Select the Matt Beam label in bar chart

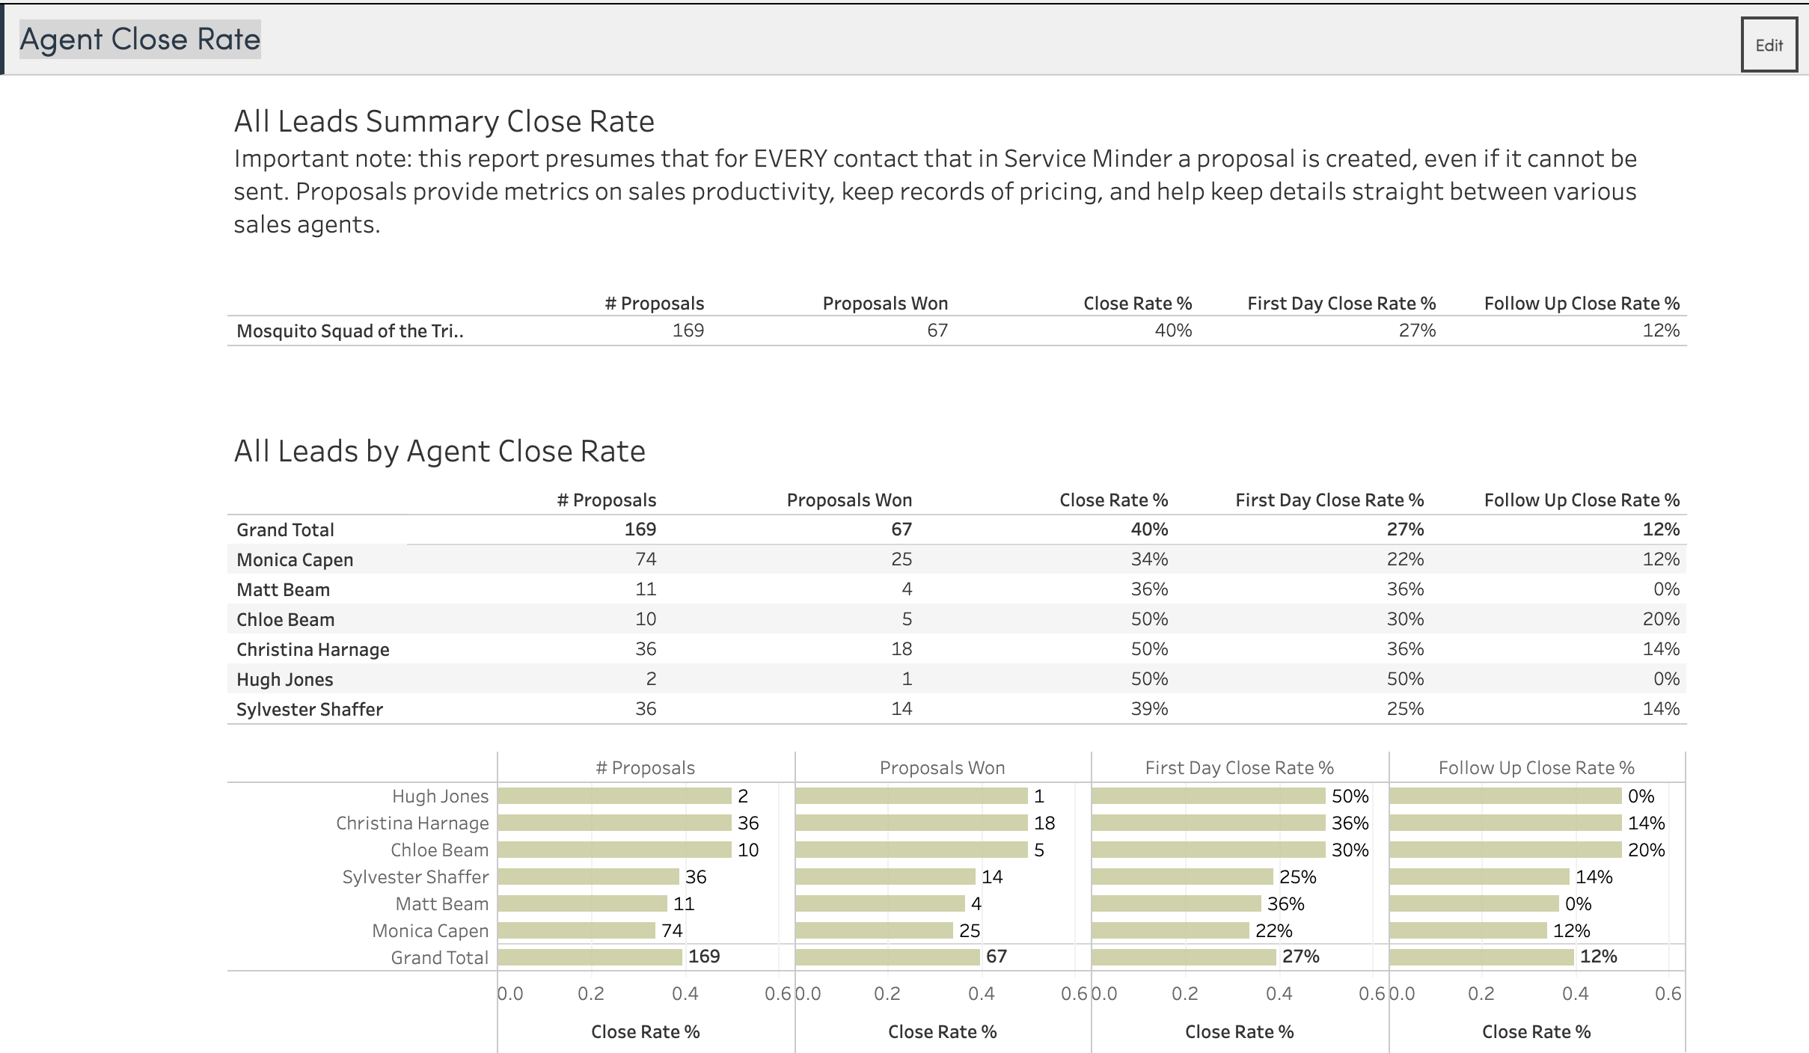coord(441,903)
